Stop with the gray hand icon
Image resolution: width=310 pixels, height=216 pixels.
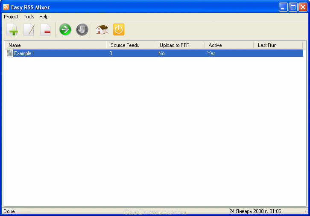pos(82,29)
